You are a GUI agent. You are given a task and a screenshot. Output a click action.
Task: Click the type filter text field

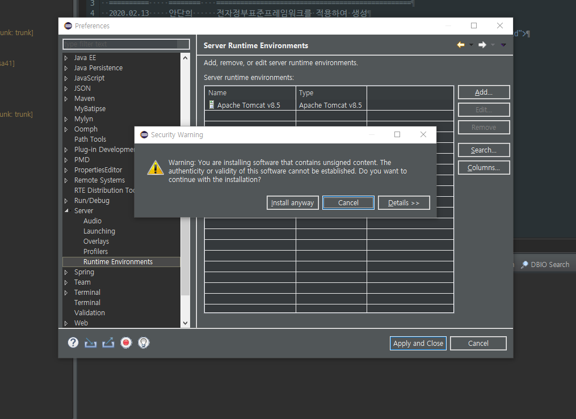(126, 44)
